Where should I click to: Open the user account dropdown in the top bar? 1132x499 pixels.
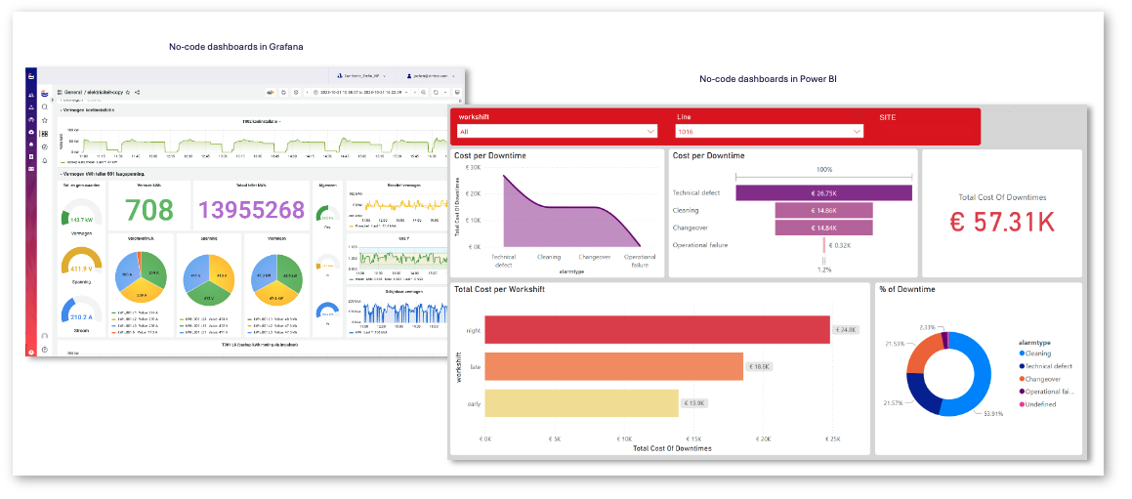coord(431,76)
